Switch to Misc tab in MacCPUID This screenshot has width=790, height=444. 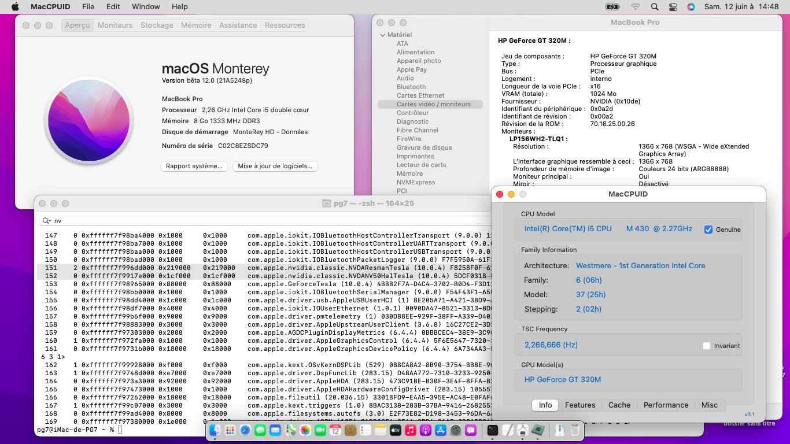coord(710,405)
